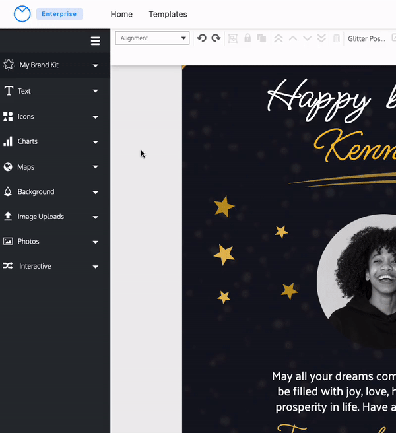Viewport: 396px width, 433px height.
Task: Click the Enterprise plan badge
Action: pos(59,14)
